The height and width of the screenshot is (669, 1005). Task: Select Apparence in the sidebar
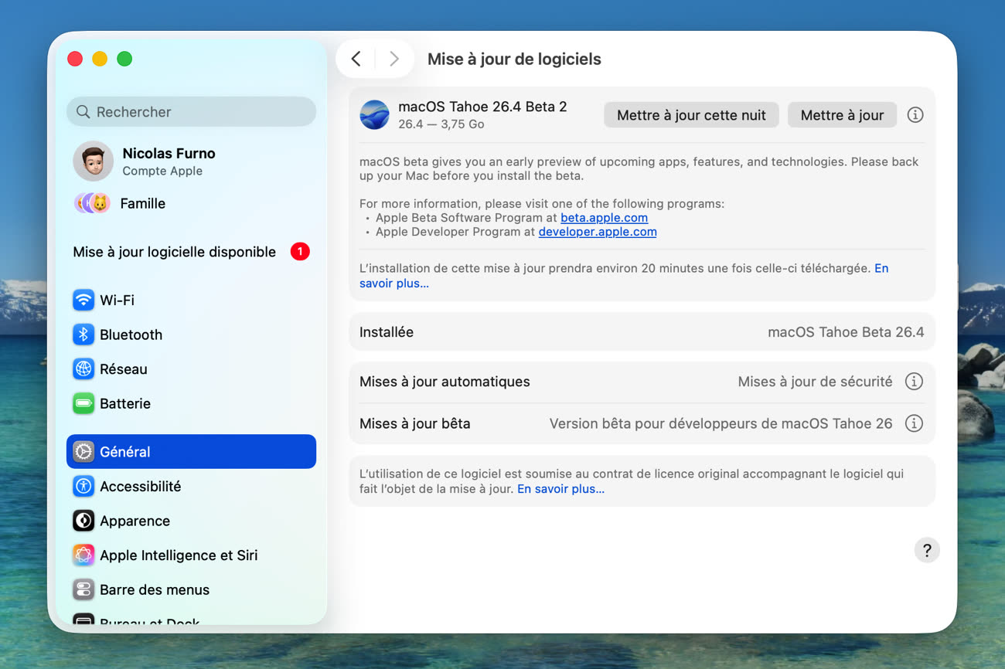pos(134,521)
